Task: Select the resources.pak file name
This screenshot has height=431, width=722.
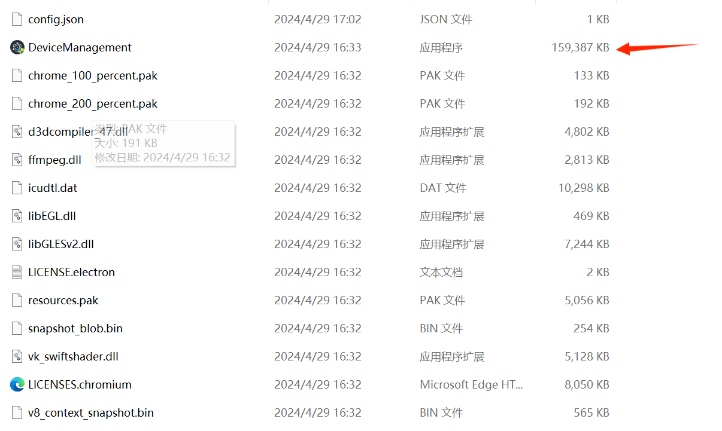Action: click(x=63, y=301)
